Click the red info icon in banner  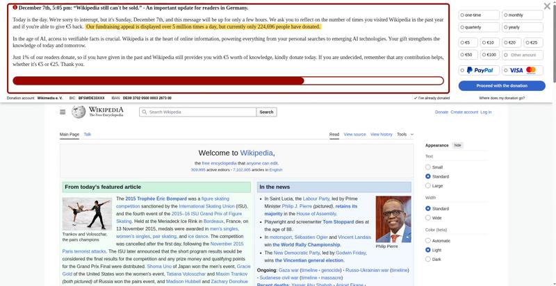pos(15,8)
